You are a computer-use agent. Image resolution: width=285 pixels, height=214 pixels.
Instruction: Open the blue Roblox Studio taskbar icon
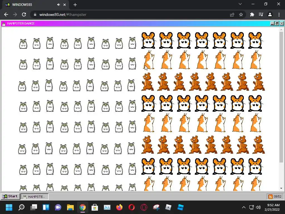click(x=180, y=207)
